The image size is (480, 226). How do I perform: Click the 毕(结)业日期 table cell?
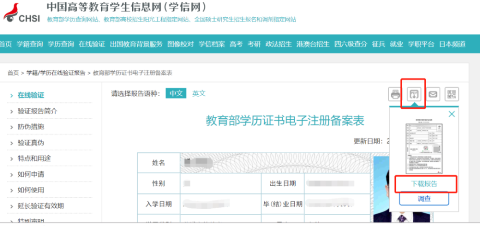(x=283, y=204)
